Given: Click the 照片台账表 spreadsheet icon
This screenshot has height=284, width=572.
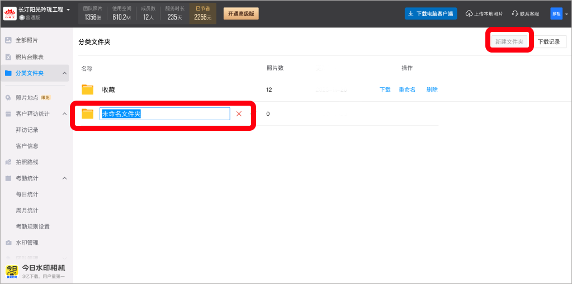Looking at the screenshot, I should click(8, 57).
